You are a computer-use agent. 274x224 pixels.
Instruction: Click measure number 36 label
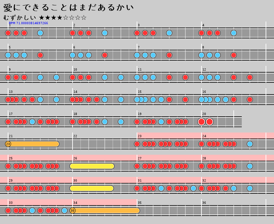[x=204, y=203]
